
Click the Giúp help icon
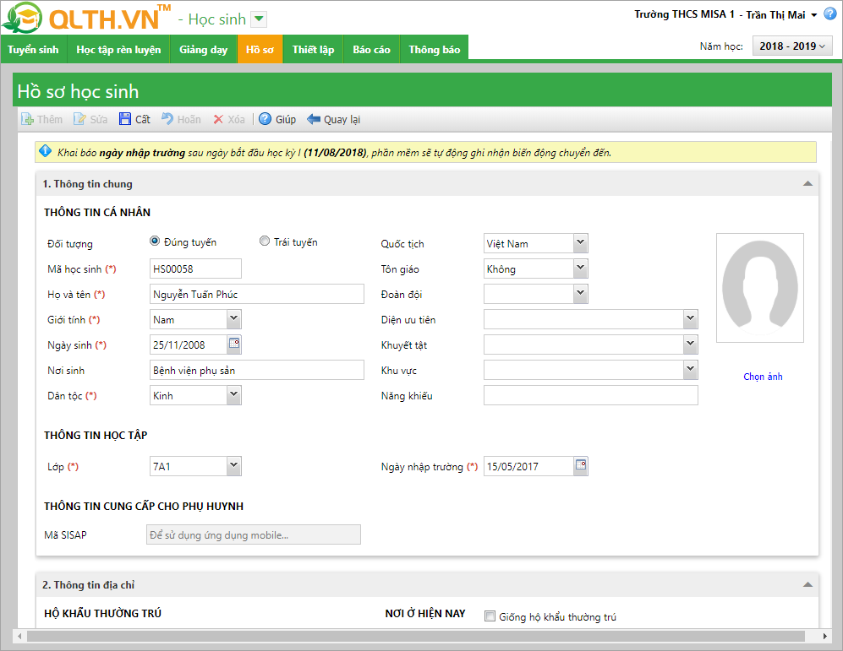tap(265, 119)
